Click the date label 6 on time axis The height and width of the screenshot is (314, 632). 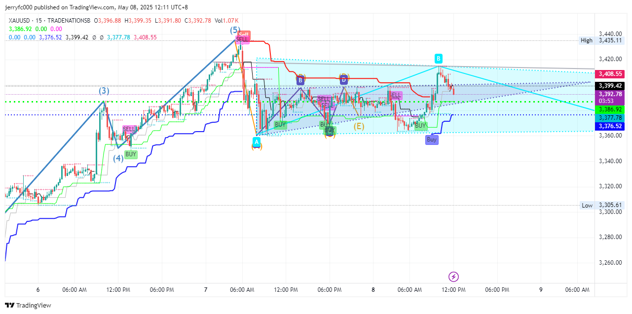coord(38,290)
